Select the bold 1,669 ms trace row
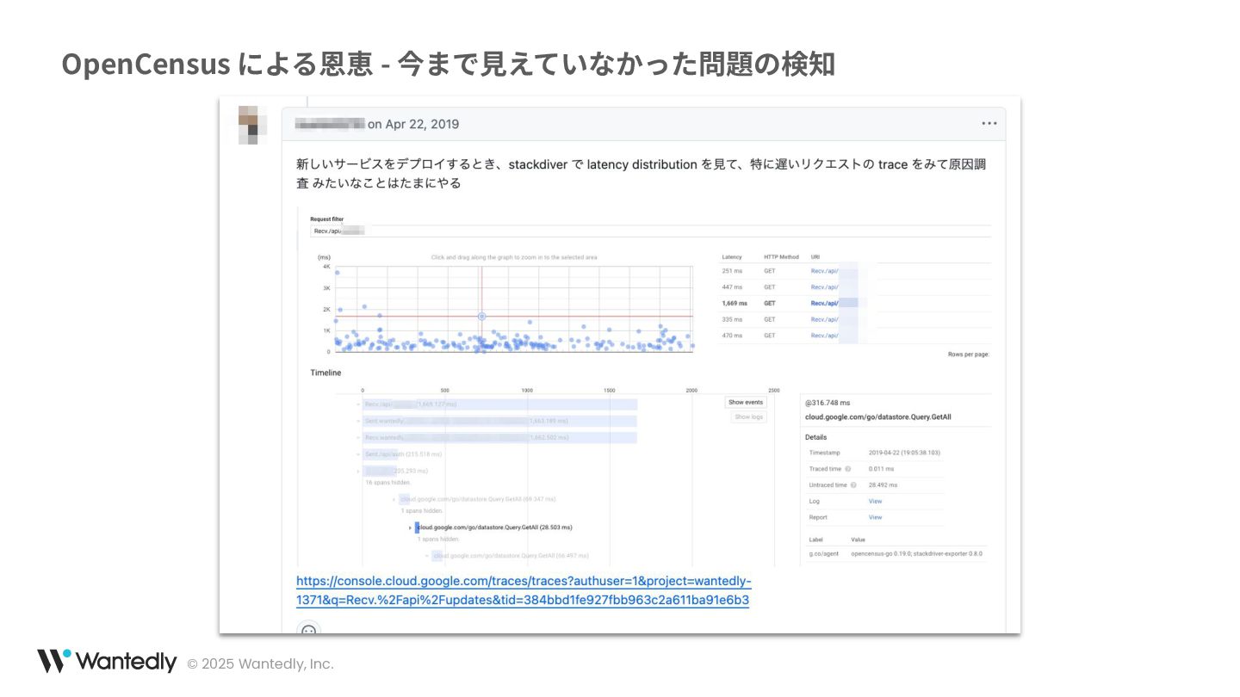The height and width of the screenshot is (697, 1240). click(x=855, y=303)
